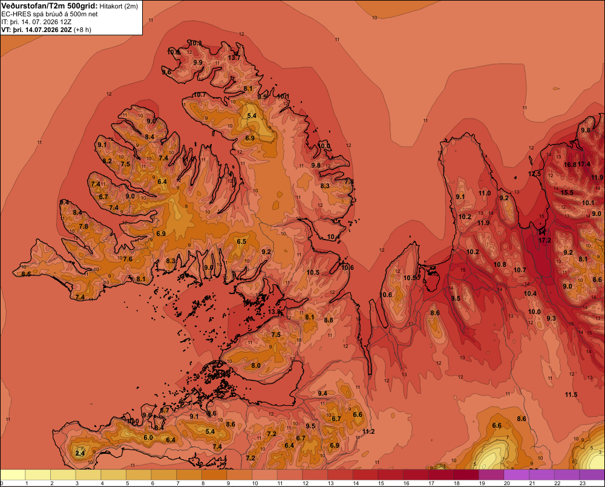Click the 15.5 temperature value

click(567, 192)
